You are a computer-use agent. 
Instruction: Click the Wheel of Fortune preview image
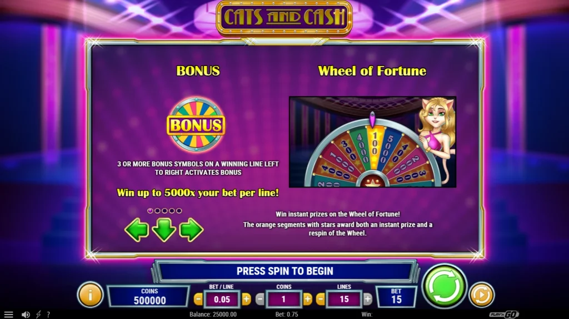(x=372, y=141)
